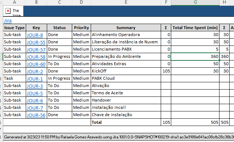Select column D header
The width and height of the screenshot is (234, 142).
tap(81, 2)
